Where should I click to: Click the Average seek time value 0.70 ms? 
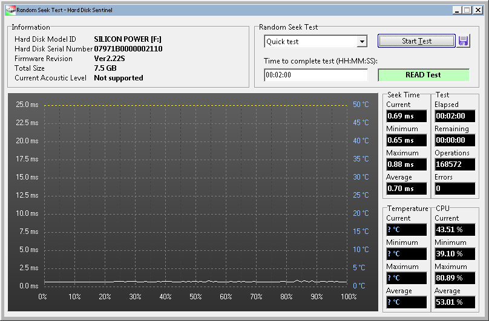click(x=406, y=189)
